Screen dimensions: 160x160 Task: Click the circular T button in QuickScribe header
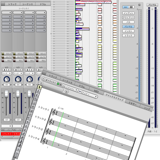coord(43,79)
